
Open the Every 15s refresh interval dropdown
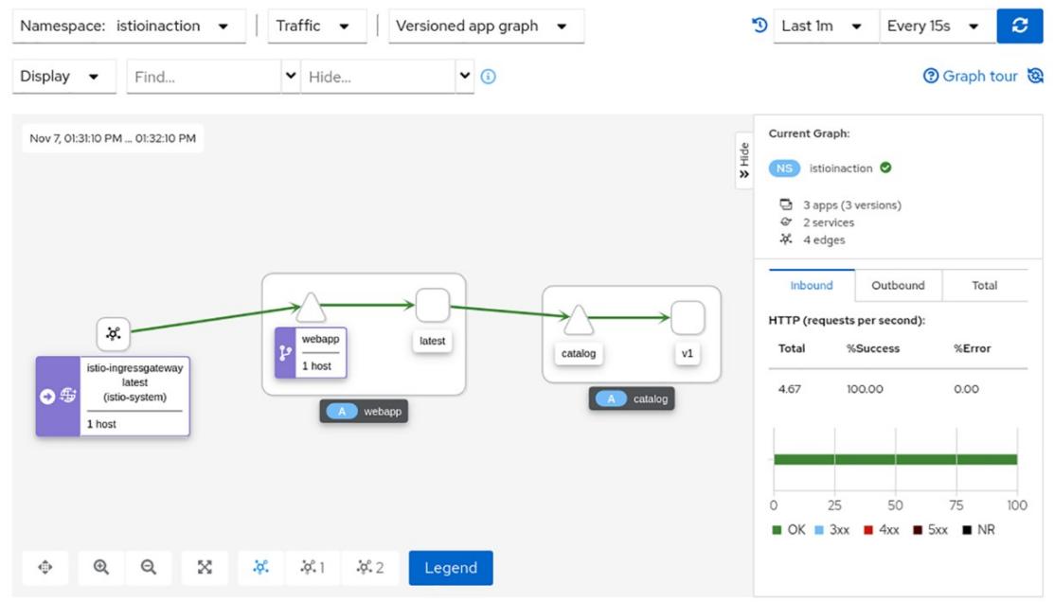pos(937,27)
